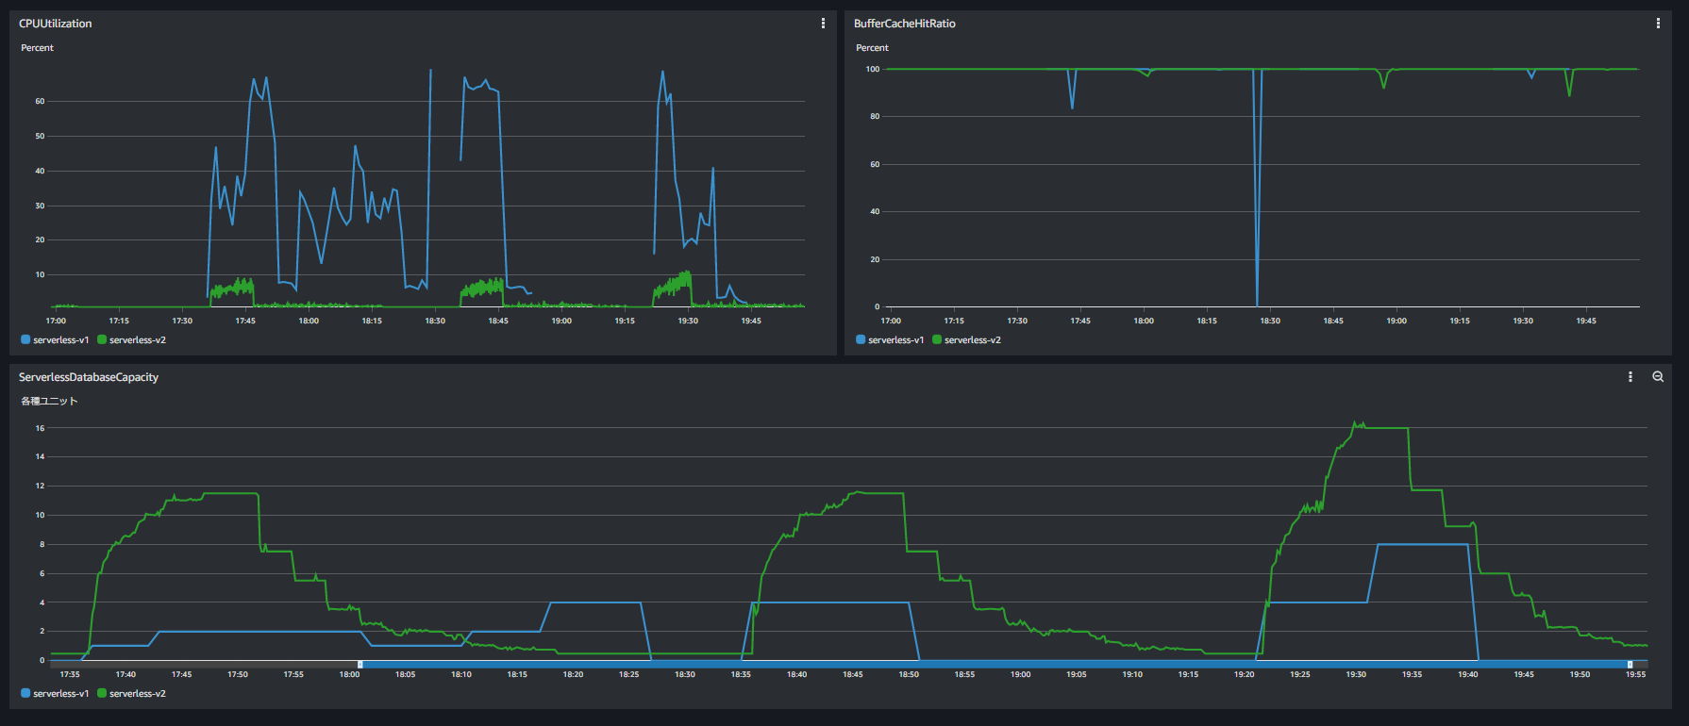Toggle serverless-v1 label in BufferCacheHitRatio legend

[x=895, y=340]
